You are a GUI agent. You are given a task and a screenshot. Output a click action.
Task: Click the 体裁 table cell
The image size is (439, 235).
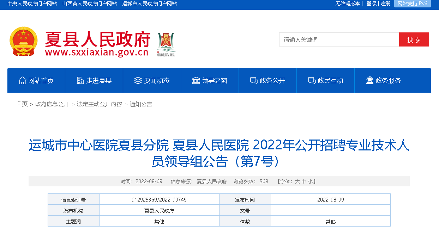tap(245, 222)
